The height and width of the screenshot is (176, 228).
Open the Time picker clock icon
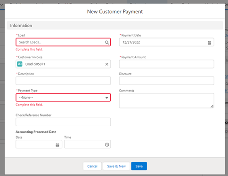[x=107, y=145]
